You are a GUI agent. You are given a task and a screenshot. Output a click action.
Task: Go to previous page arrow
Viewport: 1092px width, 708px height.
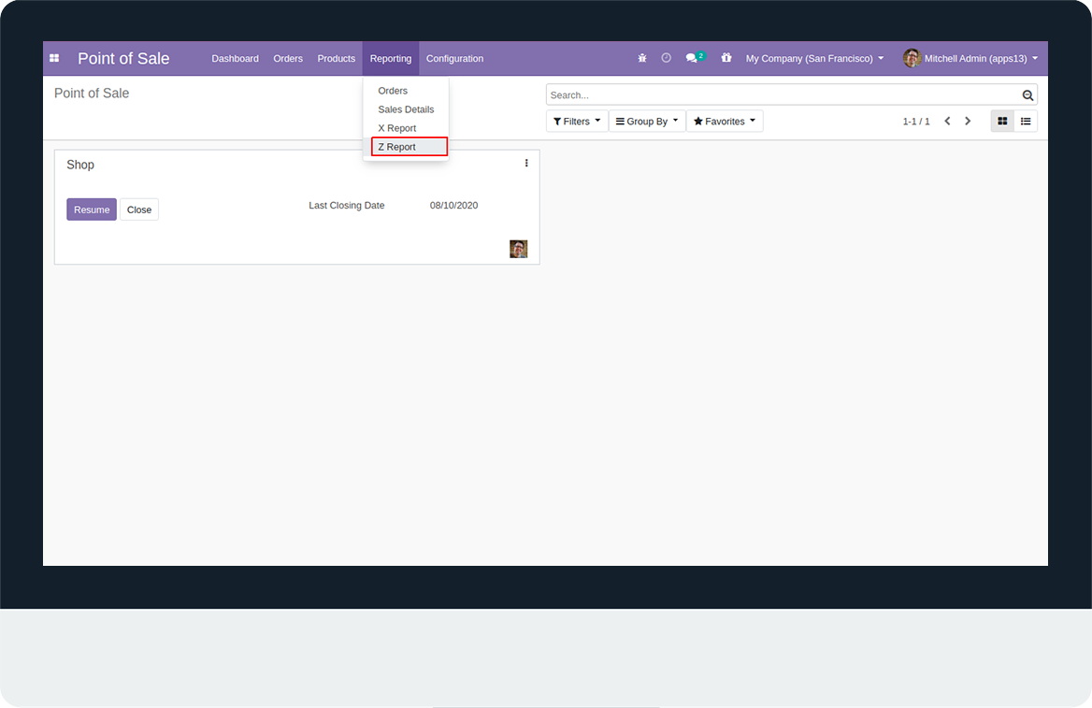pyautogui.click(x=947, y=122)
